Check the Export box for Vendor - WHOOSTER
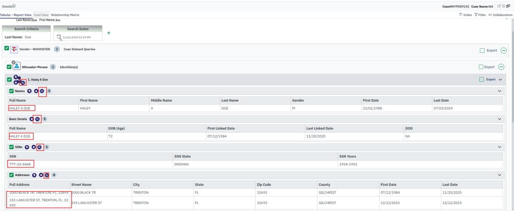The height and width of the screenshot is (213, 514). (483, 50)
